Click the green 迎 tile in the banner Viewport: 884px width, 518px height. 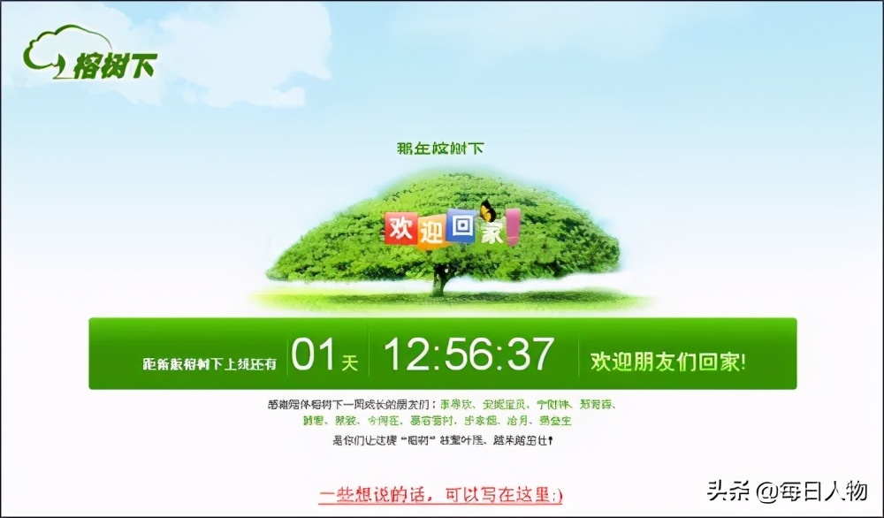(432, 231)
